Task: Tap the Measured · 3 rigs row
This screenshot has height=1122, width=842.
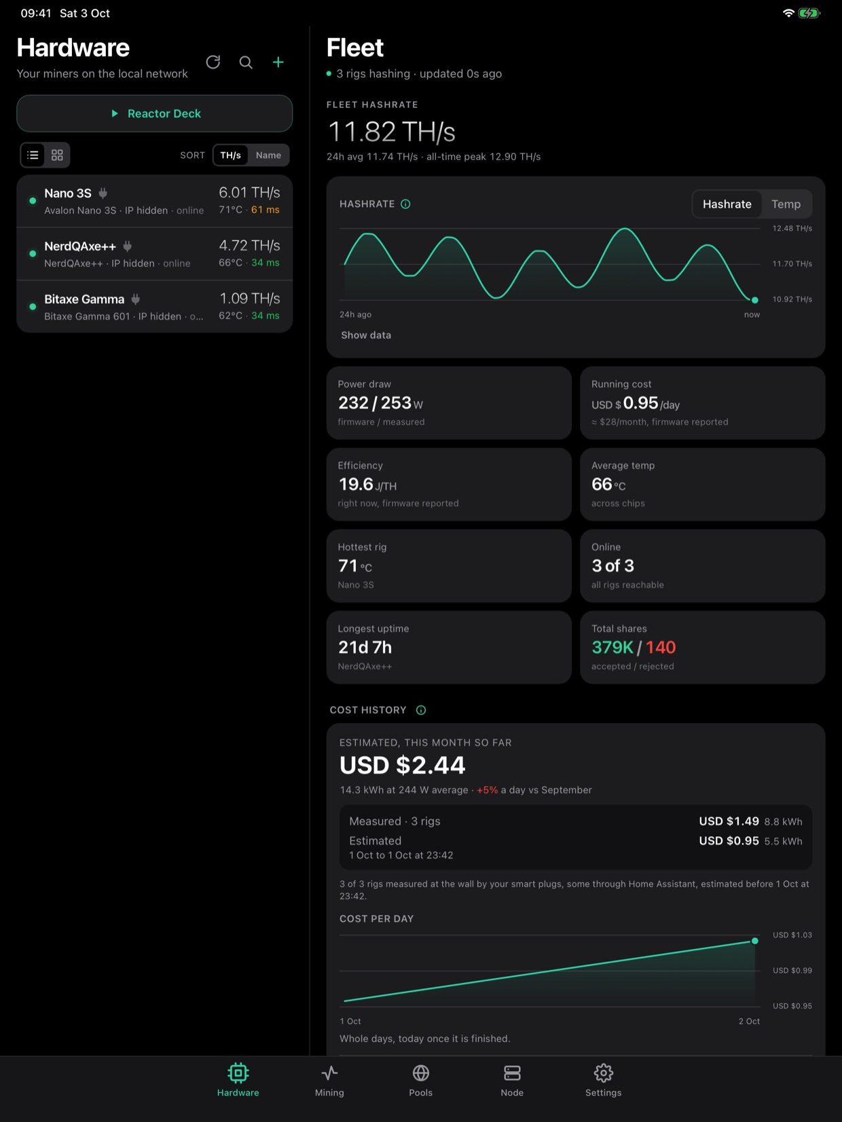Action: tap(576, 821)
